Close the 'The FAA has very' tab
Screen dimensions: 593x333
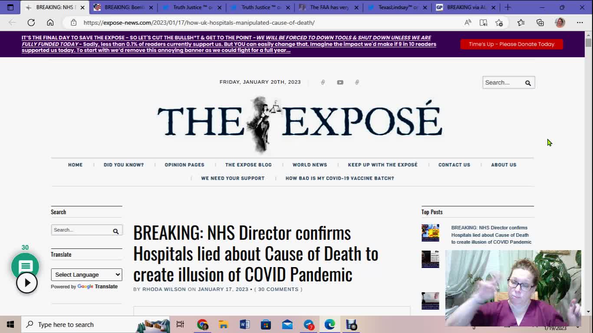click(356, 7)
